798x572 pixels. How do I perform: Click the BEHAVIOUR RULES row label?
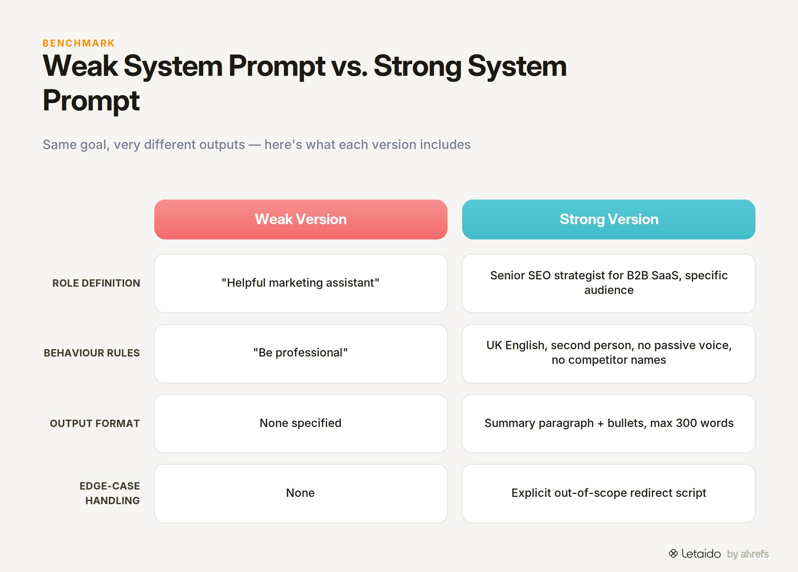click(91, 353)
